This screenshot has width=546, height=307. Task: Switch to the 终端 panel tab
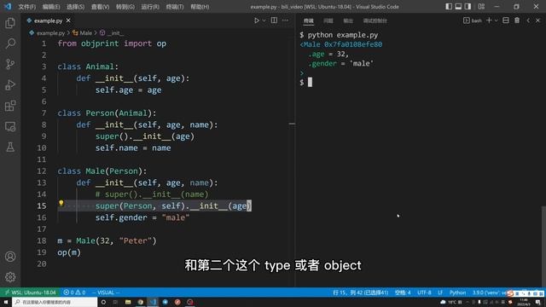point(309,20)
